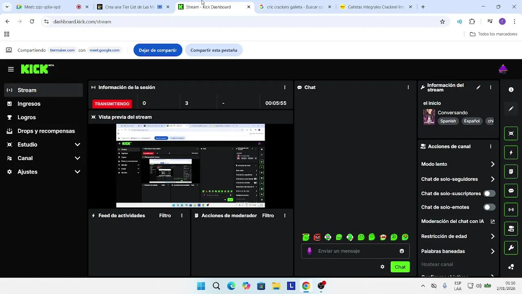Toggle stream info wrench widget in right rail

point(511,248)
